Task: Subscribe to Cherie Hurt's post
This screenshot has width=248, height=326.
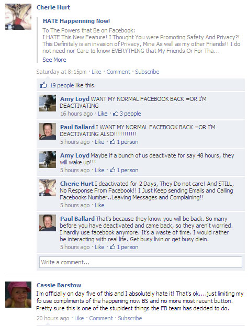Action: tap(147, 72)
